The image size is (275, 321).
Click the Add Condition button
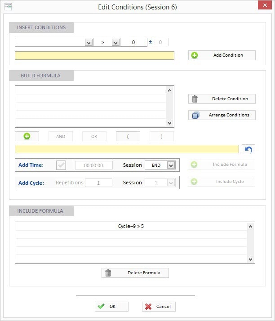[222, 55]
